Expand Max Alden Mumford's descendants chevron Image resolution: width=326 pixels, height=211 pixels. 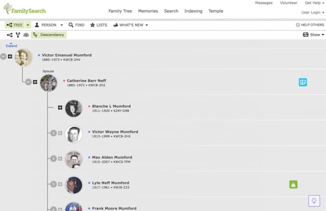click(53, 159)
